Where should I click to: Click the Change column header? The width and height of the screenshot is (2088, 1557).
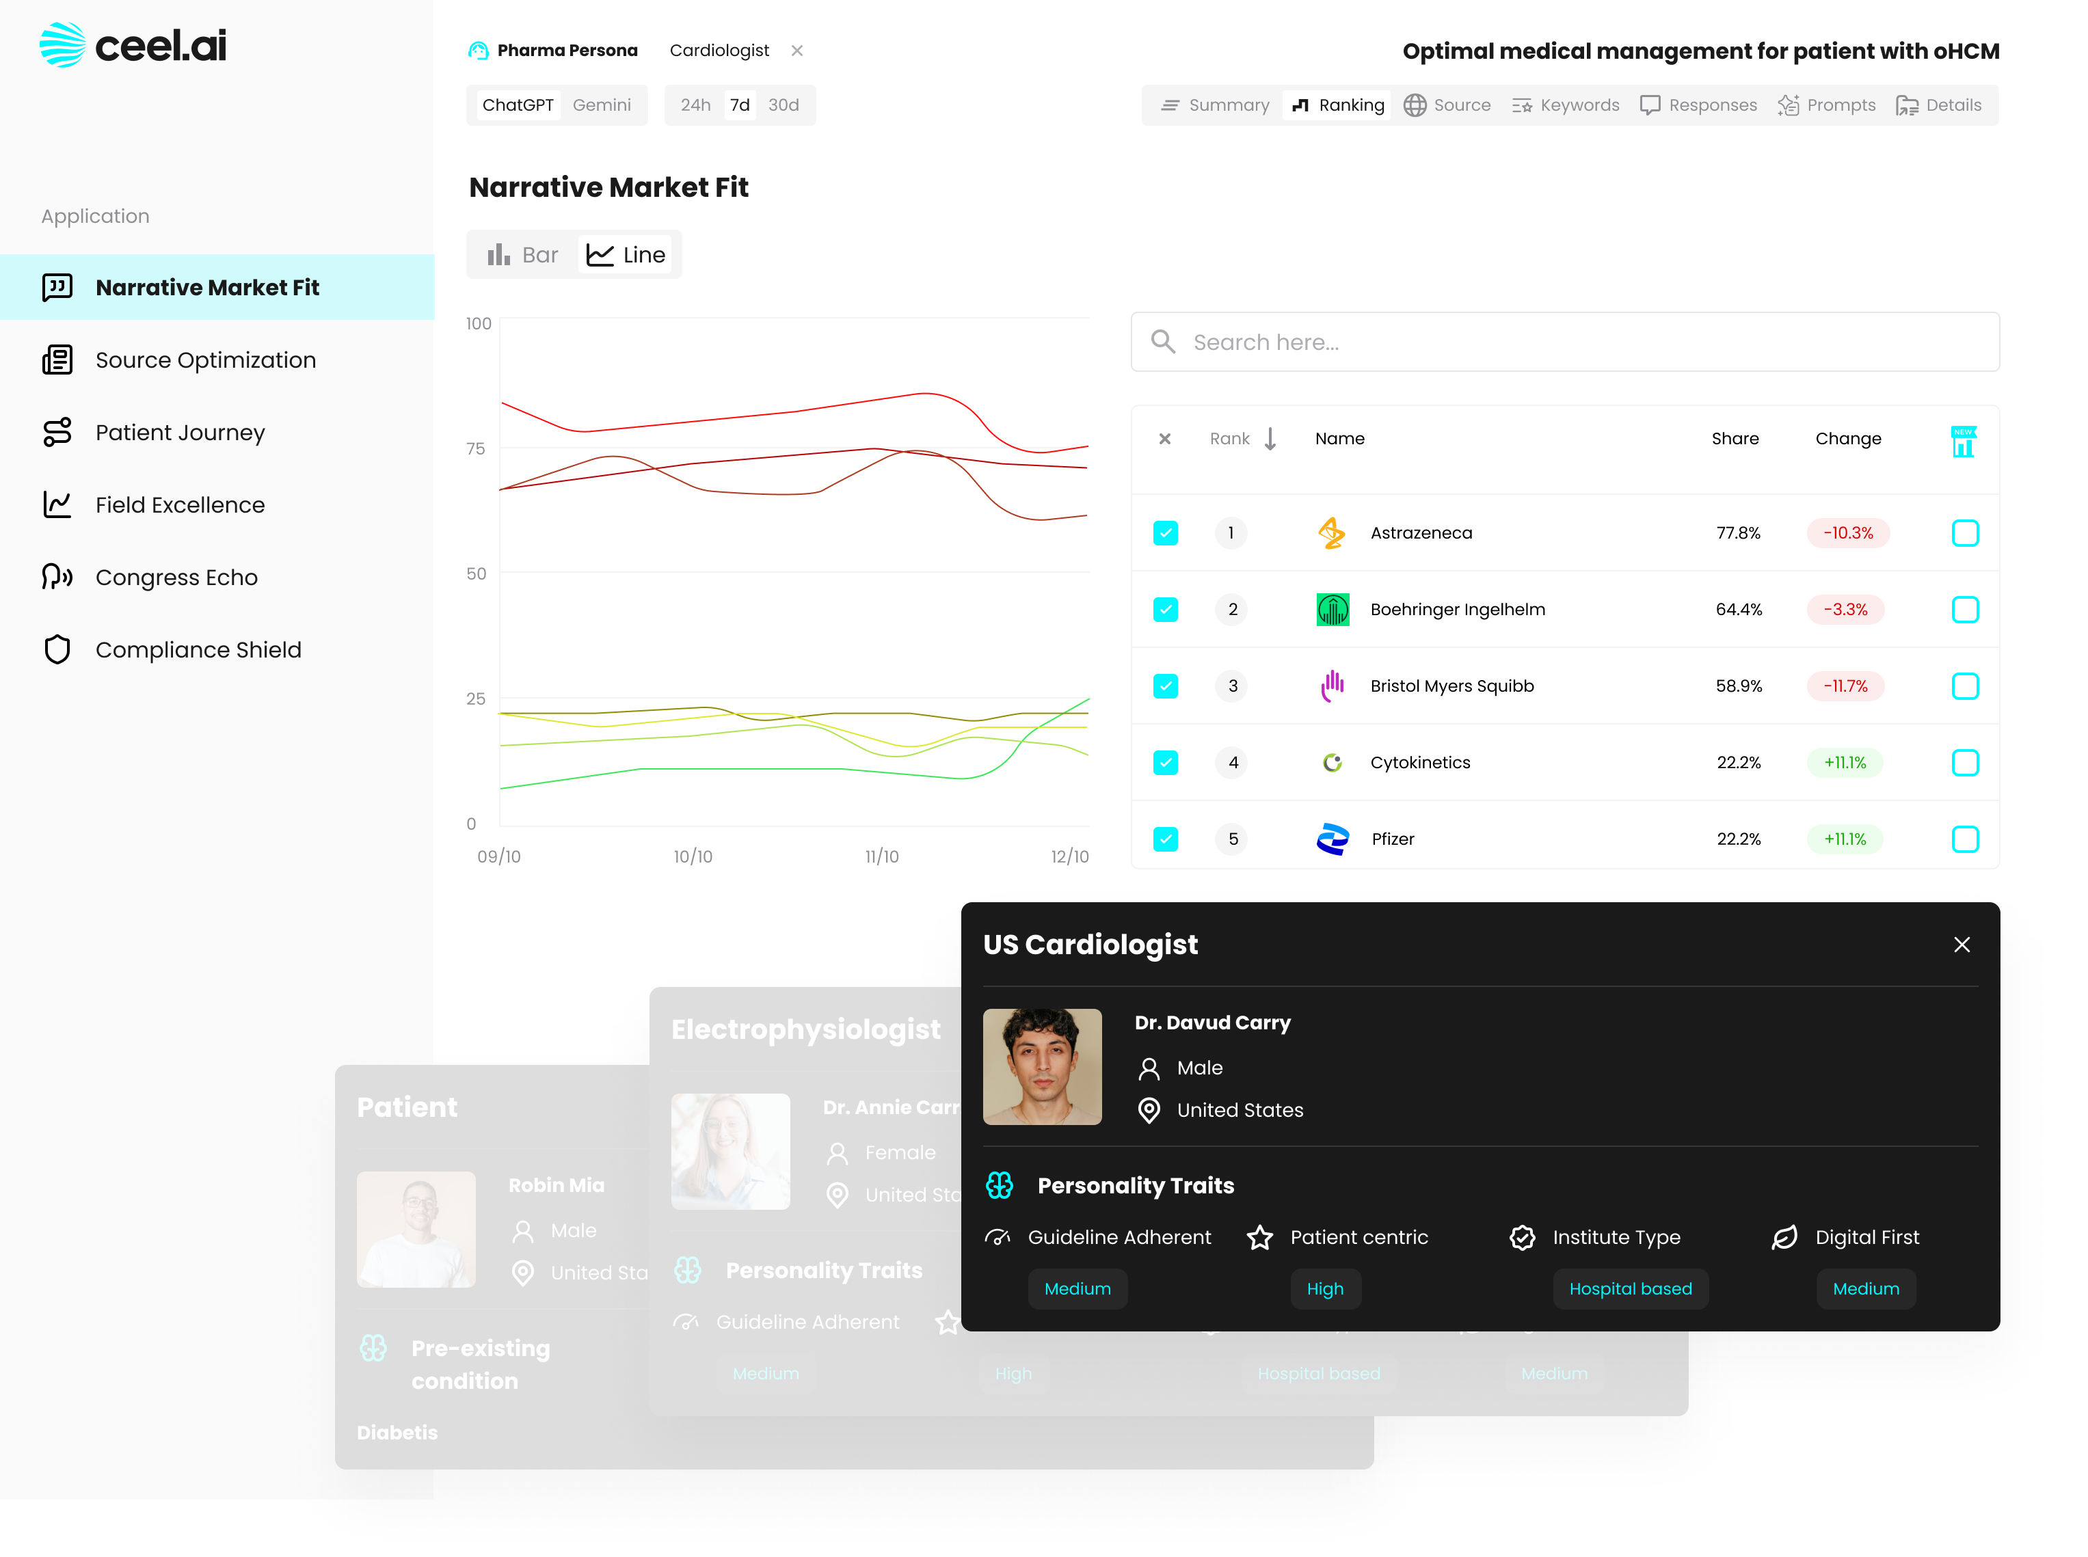tap(1847, 438)
